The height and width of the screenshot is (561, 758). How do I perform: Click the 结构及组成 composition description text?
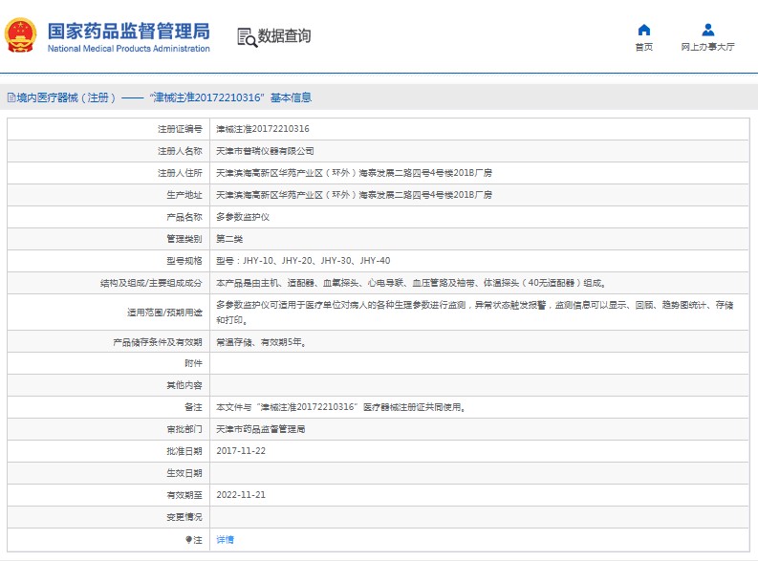tap(411, 283)
